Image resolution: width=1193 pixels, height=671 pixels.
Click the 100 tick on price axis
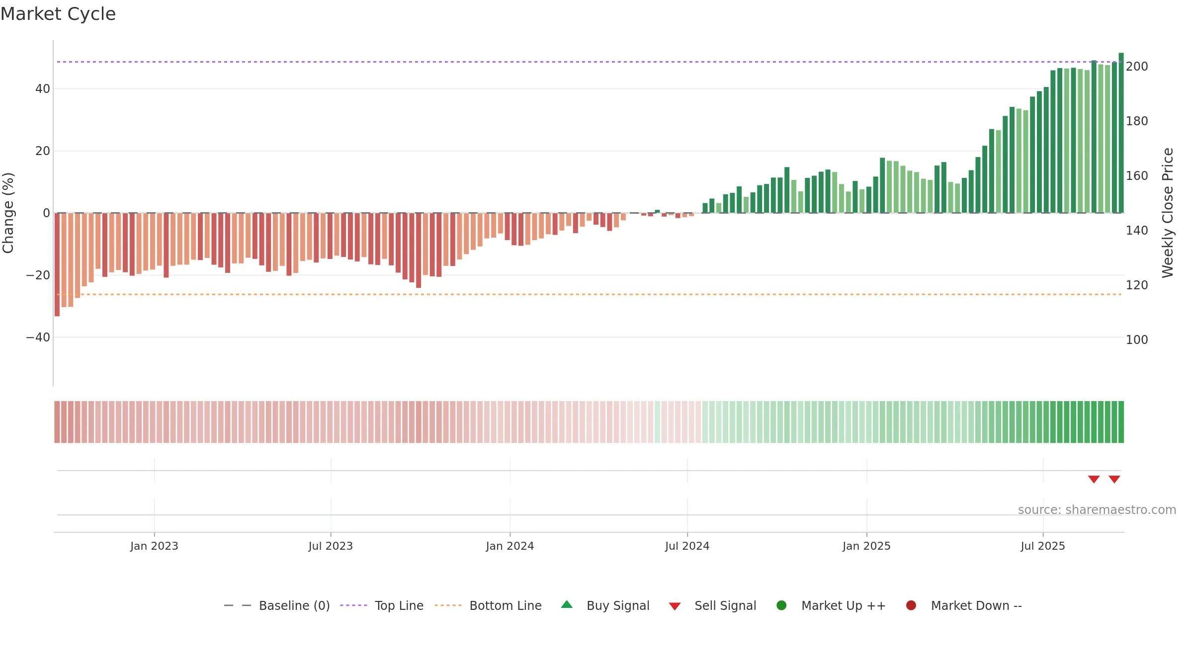pyautogui.click(x=1137, y=340)
